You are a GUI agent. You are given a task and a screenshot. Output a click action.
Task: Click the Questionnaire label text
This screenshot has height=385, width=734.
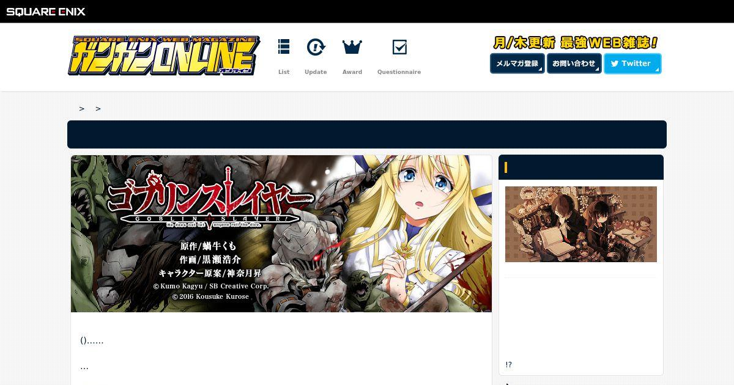tap(399, 72)
